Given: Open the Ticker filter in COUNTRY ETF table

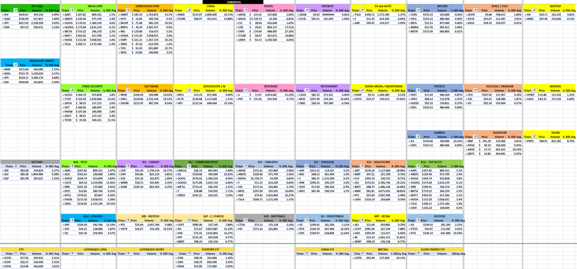Looking at the screenshot, I should pos(189,253).
